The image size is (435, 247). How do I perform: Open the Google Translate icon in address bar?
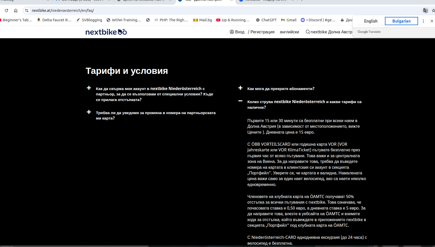pos(425,11)
